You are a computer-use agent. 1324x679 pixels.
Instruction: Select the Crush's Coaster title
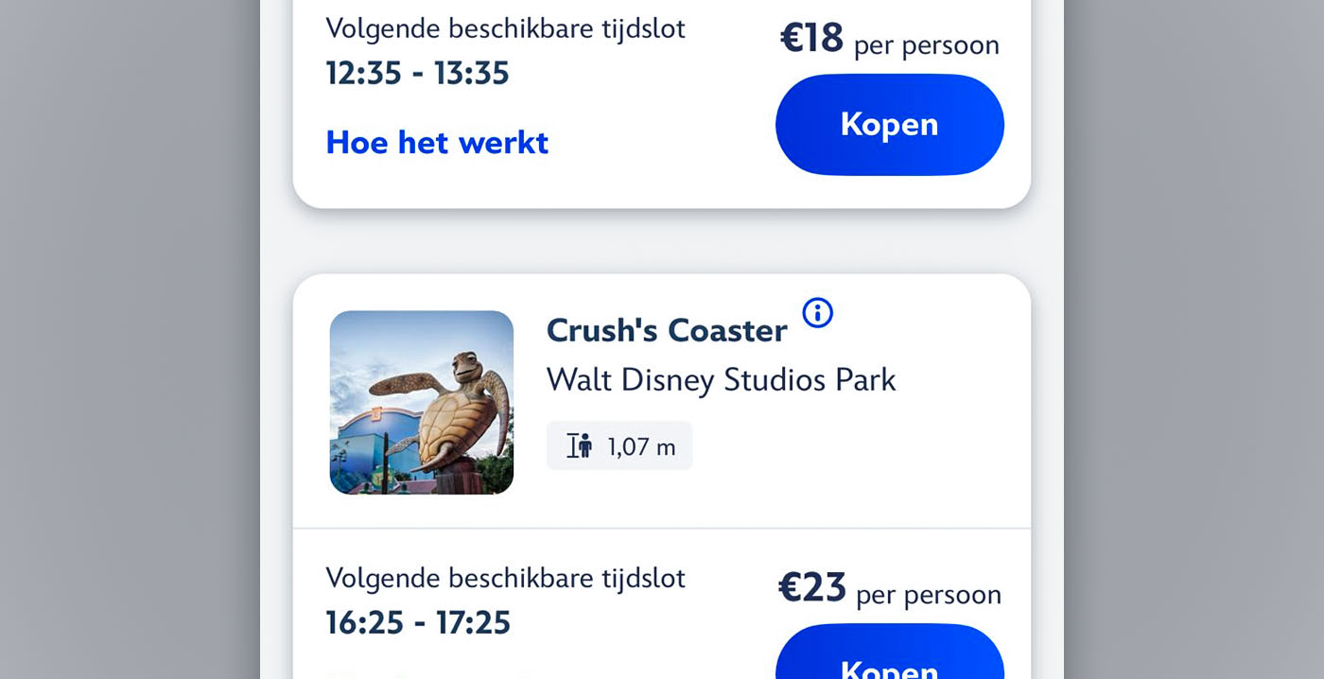pyautogui.click(x=667, y=331)
